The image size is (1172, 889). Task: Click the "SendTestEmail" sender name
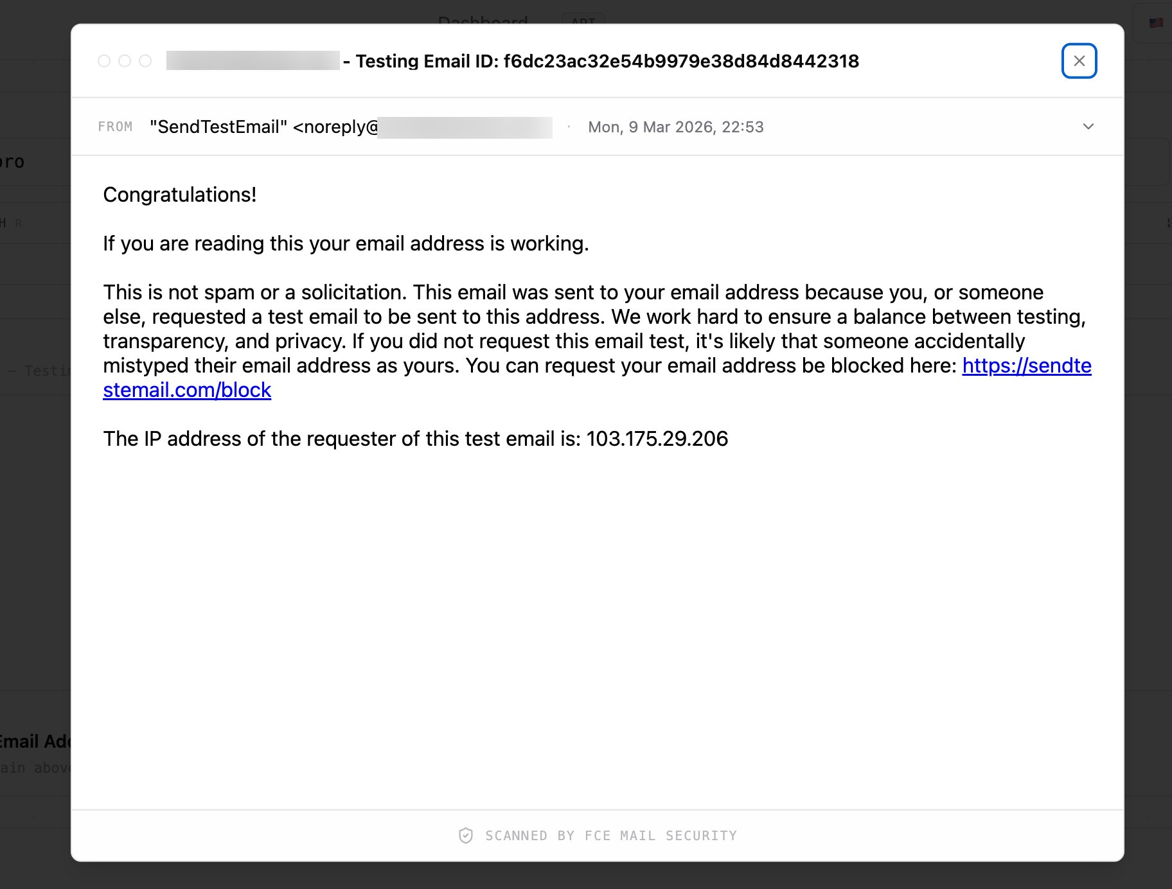(218, 127)
